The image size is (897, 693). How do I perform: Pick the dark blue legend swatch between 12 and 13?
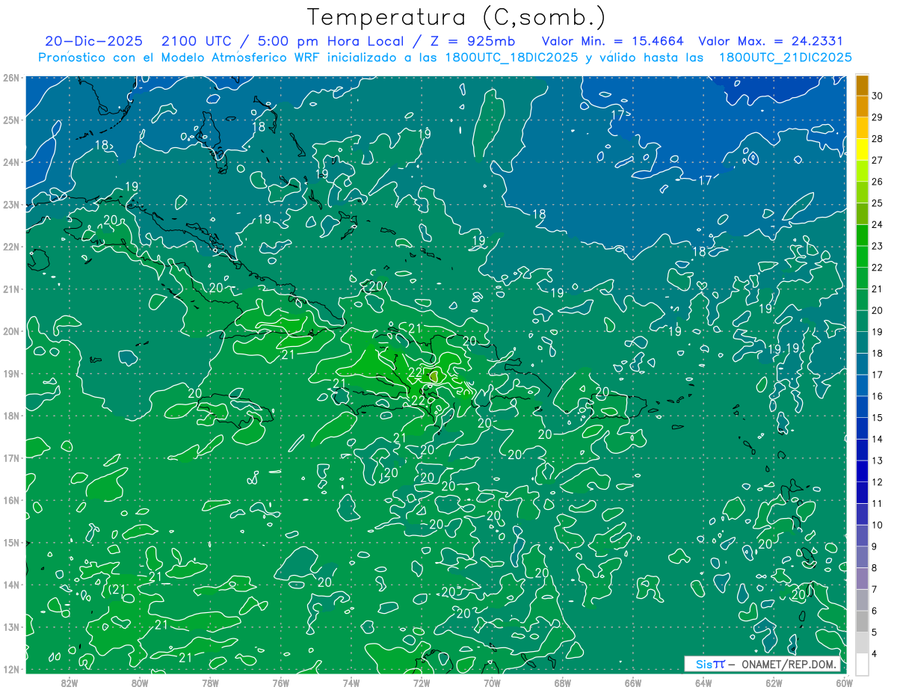click(x=862, y=471)
